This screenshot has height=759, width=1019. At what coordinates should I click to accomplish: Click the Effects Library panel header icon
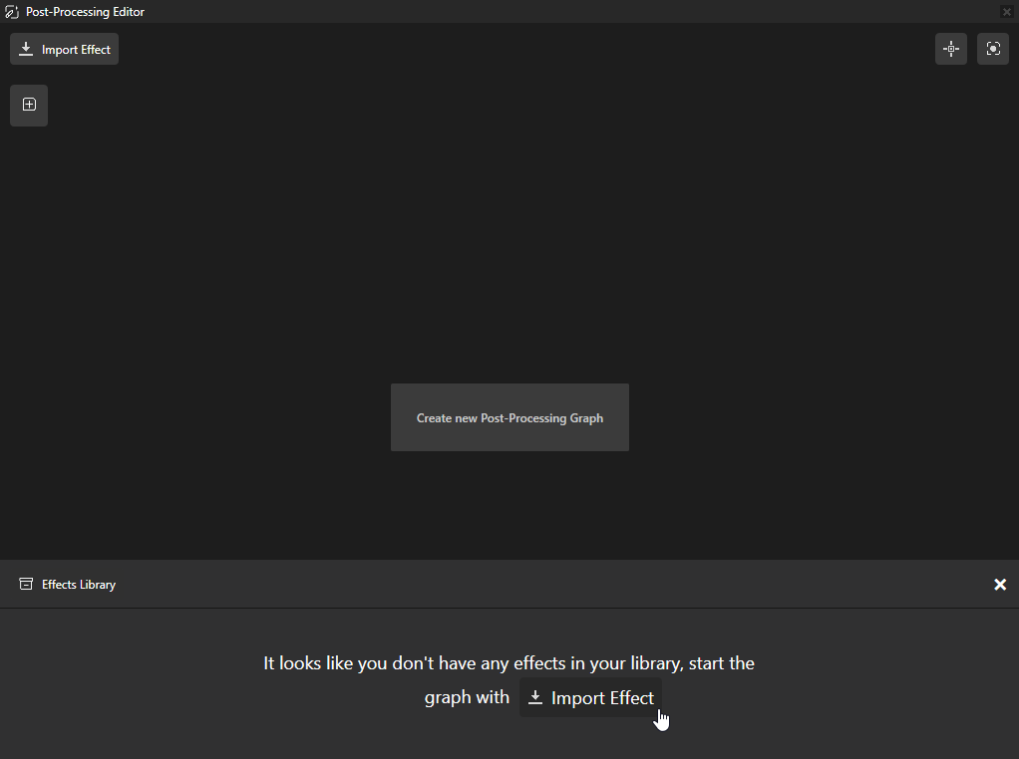point(25,584)
